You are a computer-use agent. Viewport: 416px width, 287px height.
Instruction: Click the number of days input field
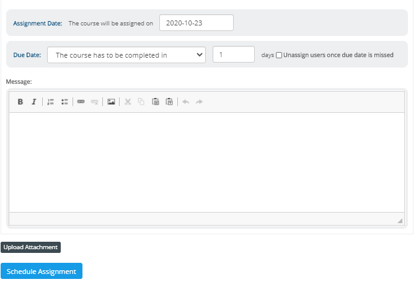[x=234, y=55]
